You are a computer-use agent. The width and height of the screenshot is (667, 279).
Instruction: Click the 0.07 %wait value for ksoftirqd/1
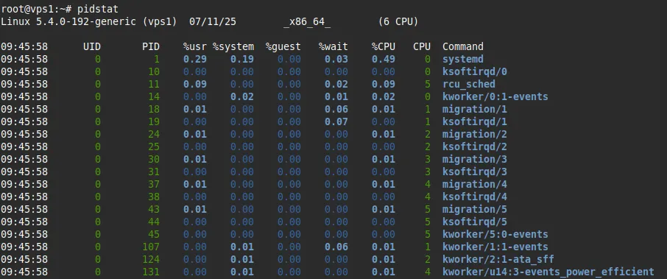336,121
